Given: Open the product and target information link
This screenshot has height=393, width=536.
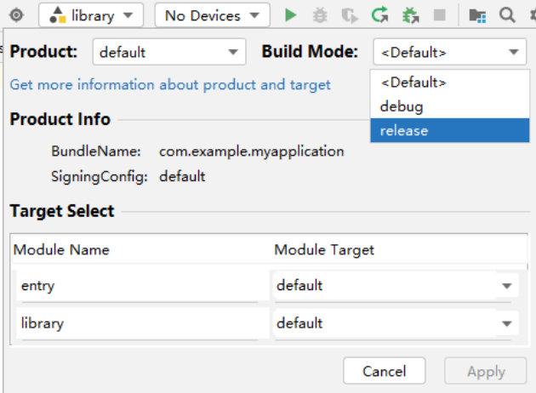Looking at the screenshot, I should pyautogui.click(x=170, y=85).
